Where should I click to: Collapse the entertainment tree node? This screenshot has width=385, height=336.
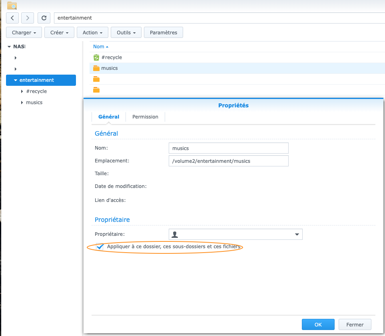[16, 80]
